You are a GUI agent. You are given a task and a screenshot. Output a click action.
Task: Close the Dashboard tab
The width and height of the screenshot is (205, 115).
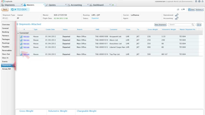(x=110, y=4)
